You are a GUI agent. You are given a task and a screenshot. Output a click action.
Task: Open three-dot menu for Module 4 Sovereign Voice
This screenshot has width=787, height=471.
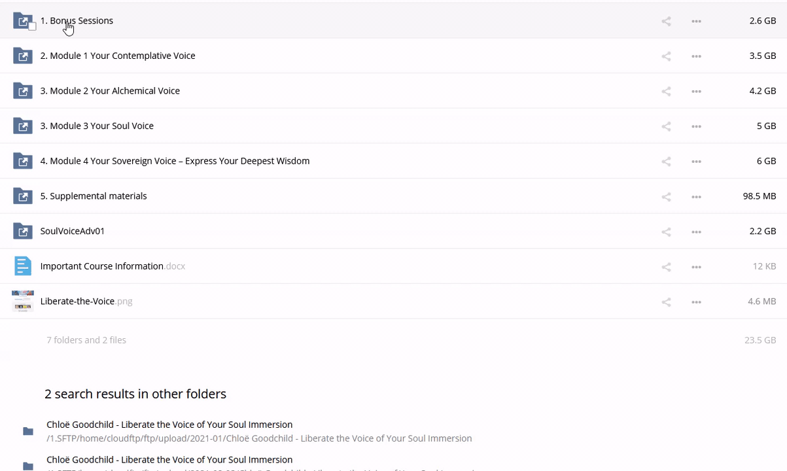(696, 162)
